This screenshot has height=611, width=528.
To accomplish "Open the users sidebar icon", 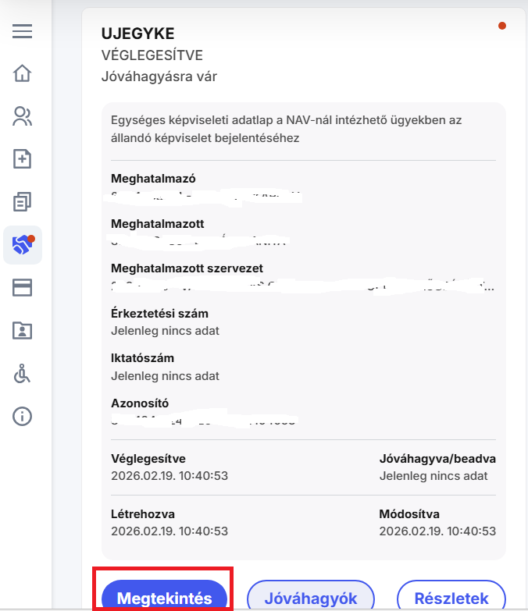I will point(22,117).
